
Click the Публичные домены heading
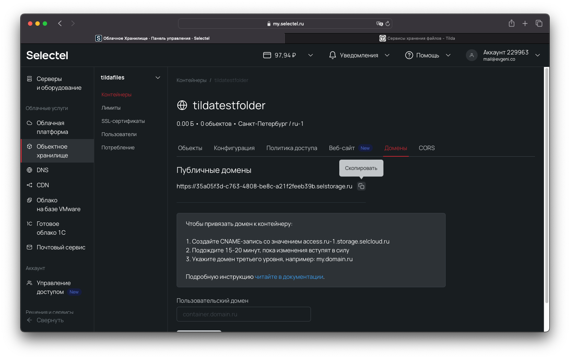click(214, 170)
